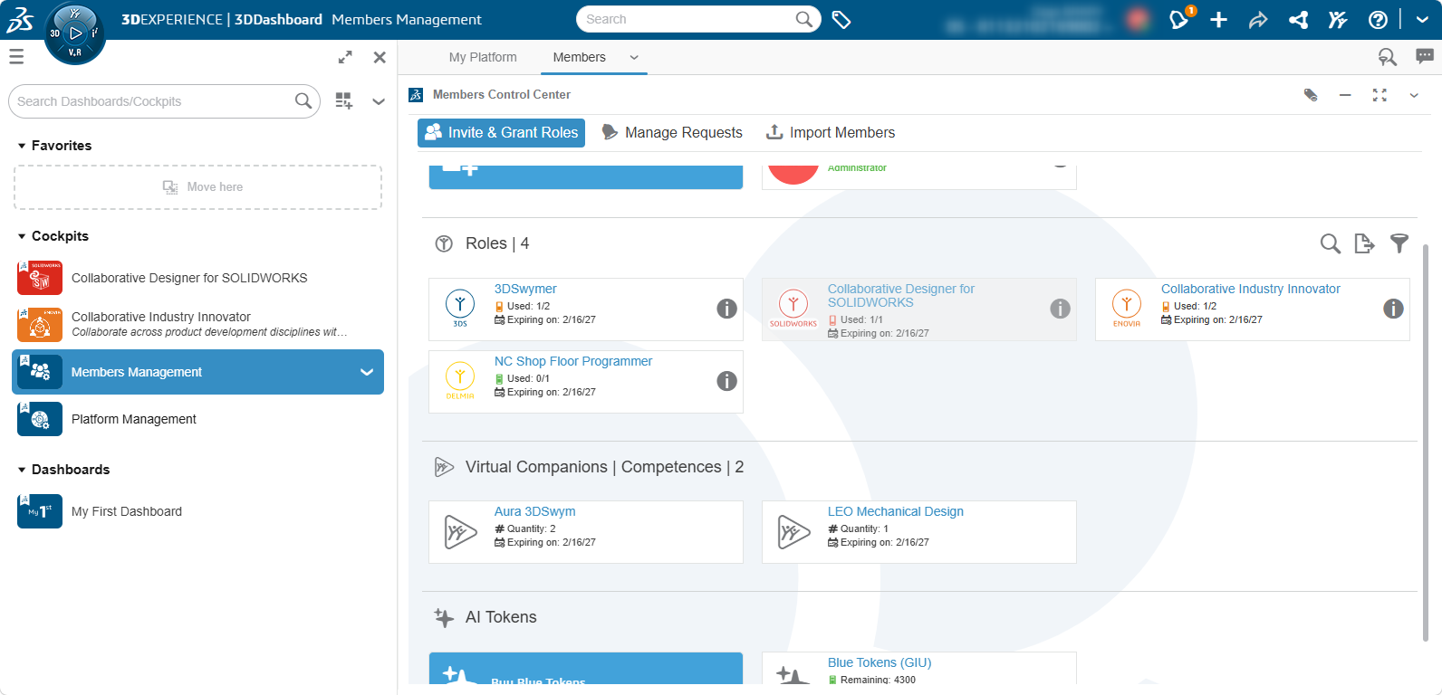The height and width of the screenshot is (695, 1442).
Task: Expand the Members Management cockpit chevron
Action: (367, 372)
